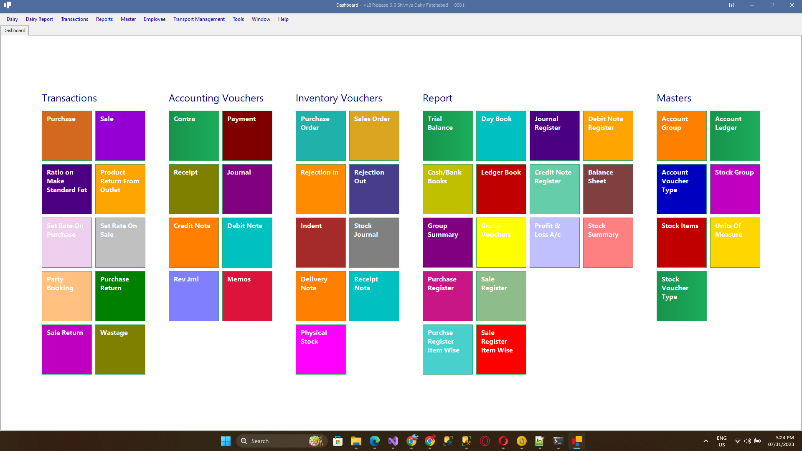Click the Journal voucher tile
This screenshot has width=802, height=451.
[x=247, y=189]
